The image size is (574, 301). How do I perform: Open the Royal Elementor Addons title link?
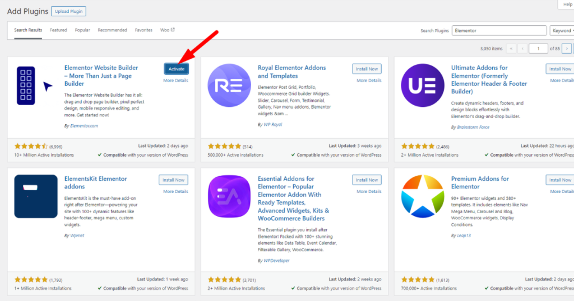291,72
